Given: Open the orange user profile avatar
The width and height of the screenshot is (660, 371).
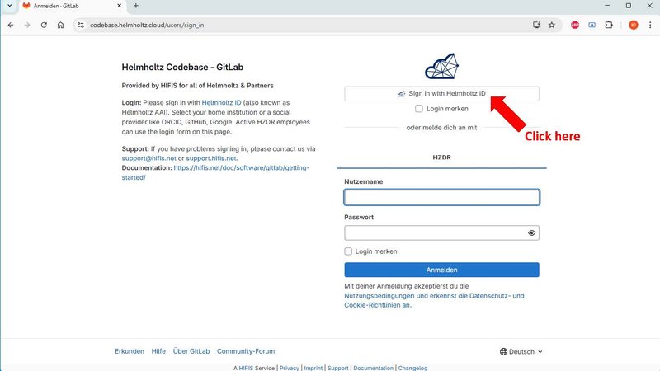Looking at the screenshot, I should tap(634, 26).
